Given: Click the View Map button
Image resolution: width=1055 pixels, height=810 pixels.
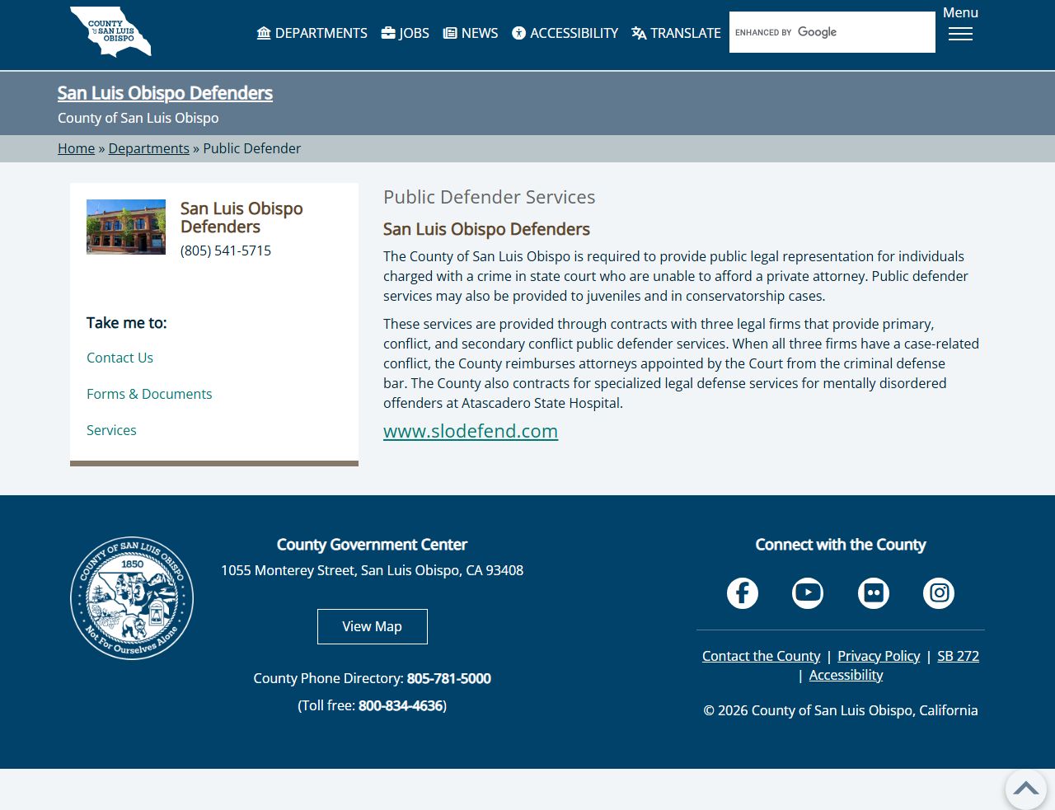Looking at the screenshot, I should click(373, 626).
